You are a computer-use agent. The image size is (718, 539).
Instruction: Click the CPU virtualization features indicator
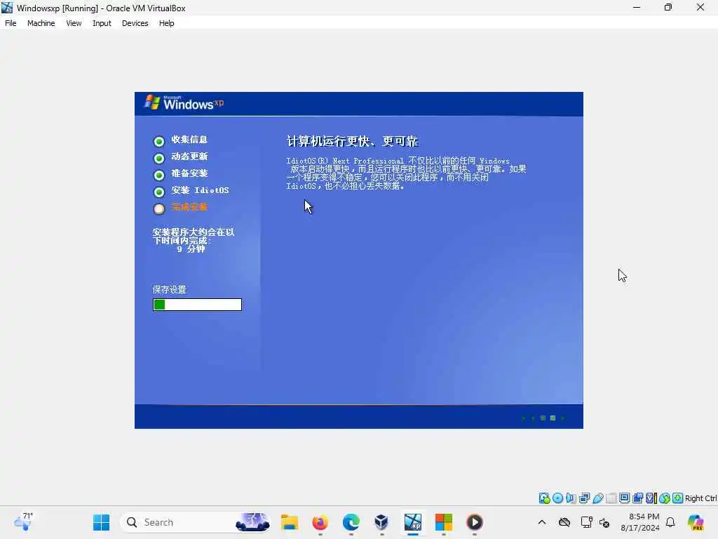651,498
